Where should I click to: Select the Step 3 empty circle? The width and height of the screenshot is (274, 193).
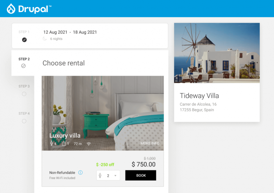pos(24,94)
